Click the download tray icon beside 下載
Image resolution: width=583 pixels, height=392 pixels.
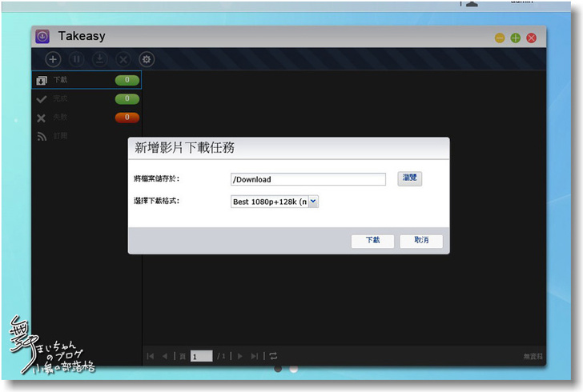point(42,80)
